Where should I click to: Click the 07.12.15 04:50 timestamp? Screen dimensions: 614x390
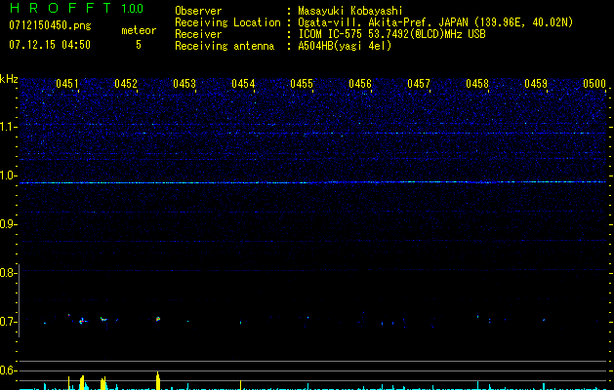(x=48, y=45)
